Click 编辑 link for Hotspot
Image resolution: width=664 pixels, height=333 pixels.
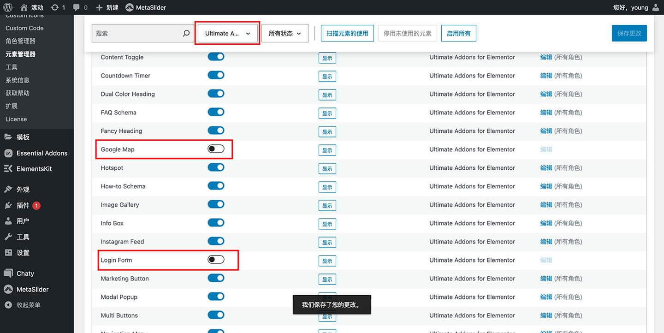click(x=546, y=168)
